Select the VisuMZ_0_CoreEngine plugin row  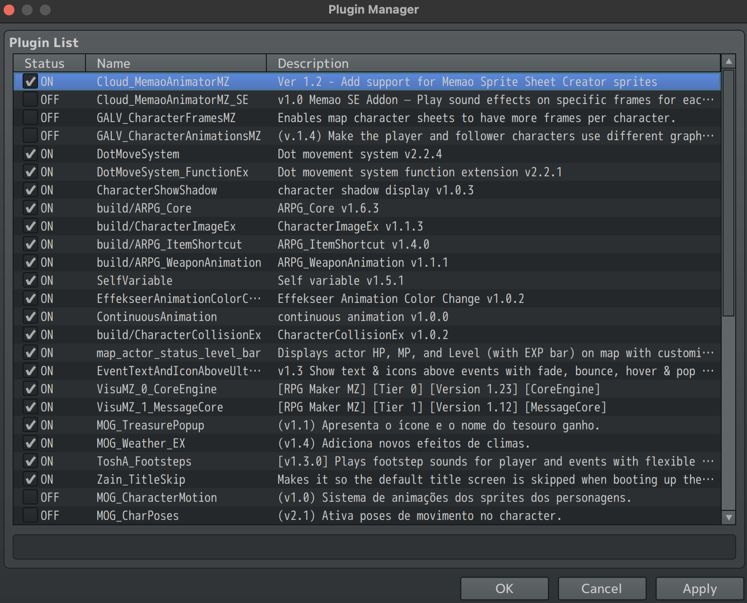[156, 389]
